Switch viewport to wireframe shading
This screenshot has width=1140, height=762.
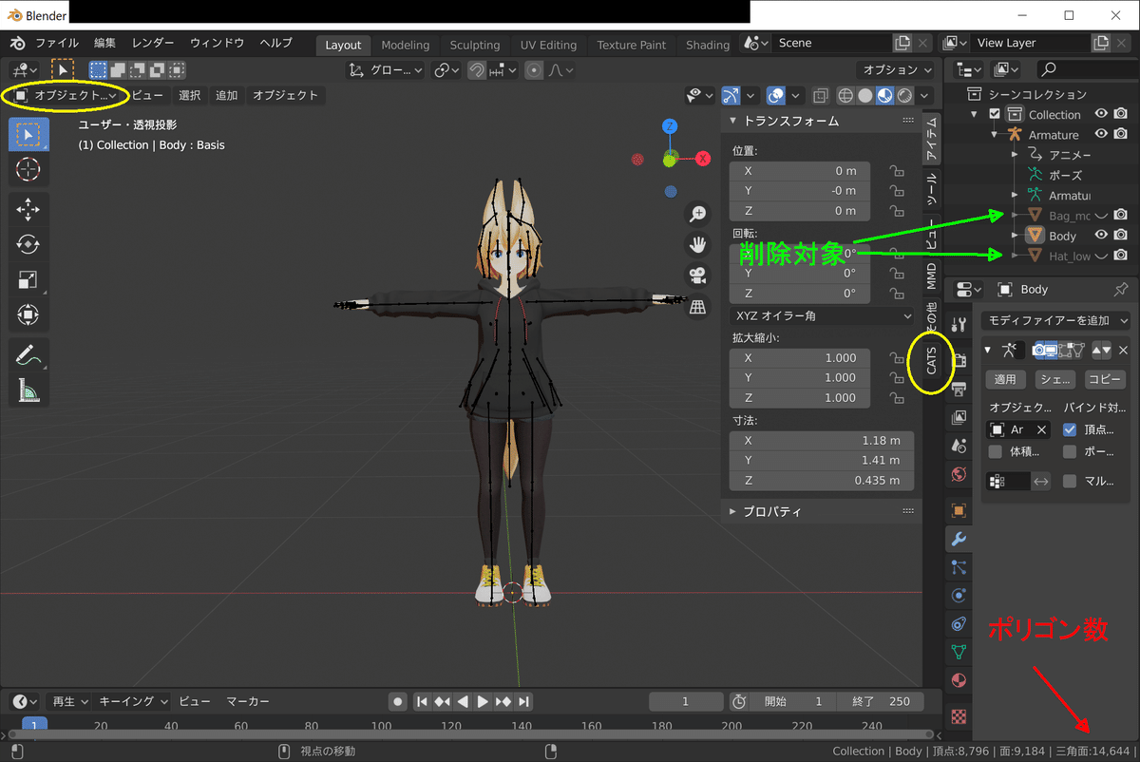[x=845, y=95]
